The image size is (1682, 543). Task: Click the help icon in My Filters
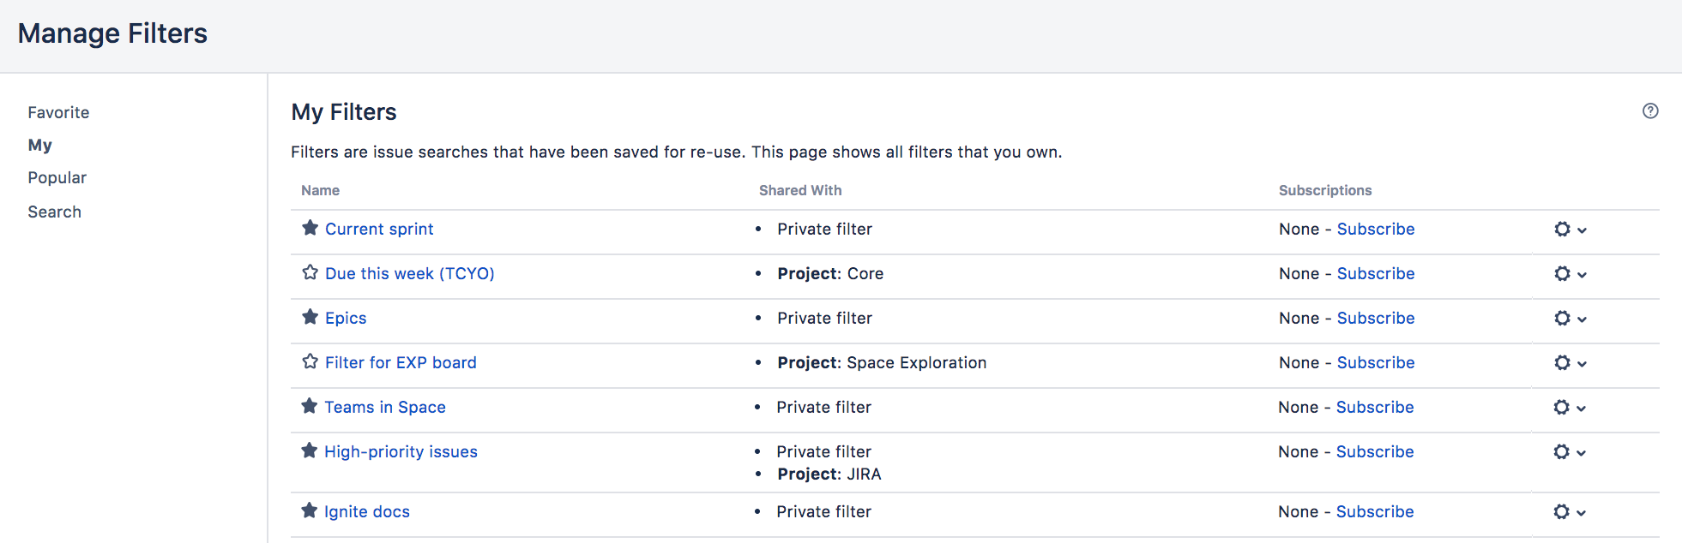(x=1649, y=110)
